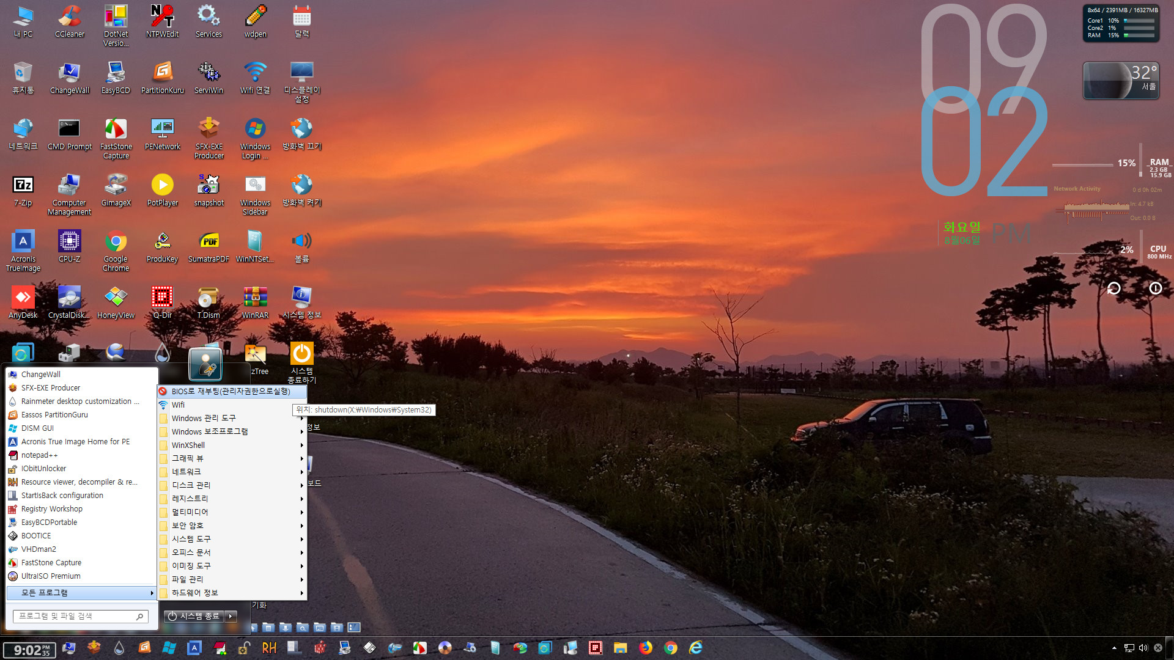Launch FastStone Capture desktop icon
This screenshot has height=660, width=1174.
coord(116,139)
